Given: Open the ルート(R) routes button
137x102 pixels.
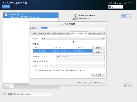Looking at the screenshot, I should (x=98, y=75).
